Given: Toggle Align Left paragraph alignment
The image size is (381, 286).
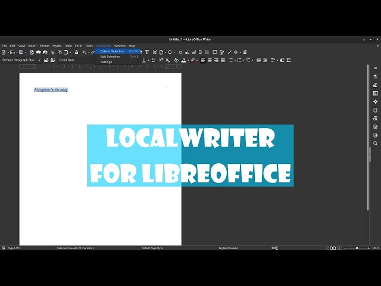Looking at the screenshot, I should click(203, 60).
